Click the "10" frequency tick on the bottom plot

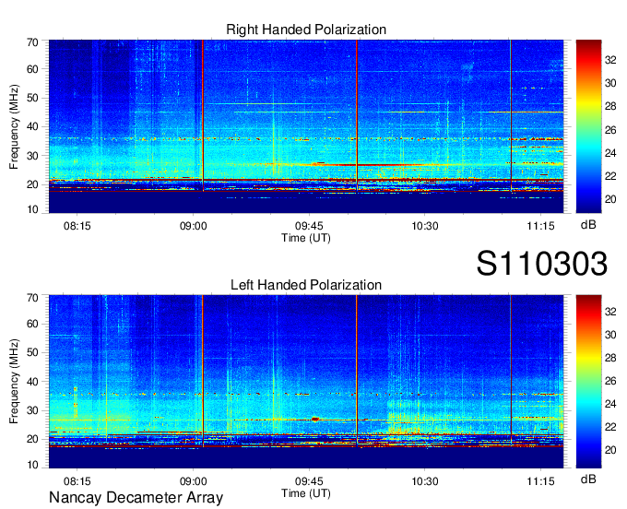(32, 465)
